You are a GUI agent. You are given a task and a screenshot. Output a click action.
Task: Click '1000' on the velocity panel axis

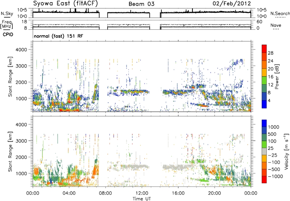21,173
